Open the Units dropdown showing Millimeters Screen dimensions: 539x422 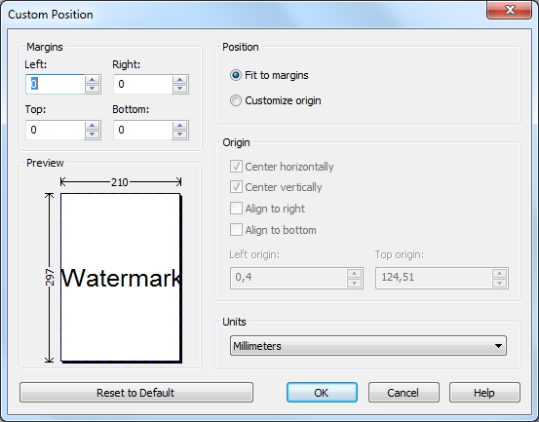pos(368,346)
